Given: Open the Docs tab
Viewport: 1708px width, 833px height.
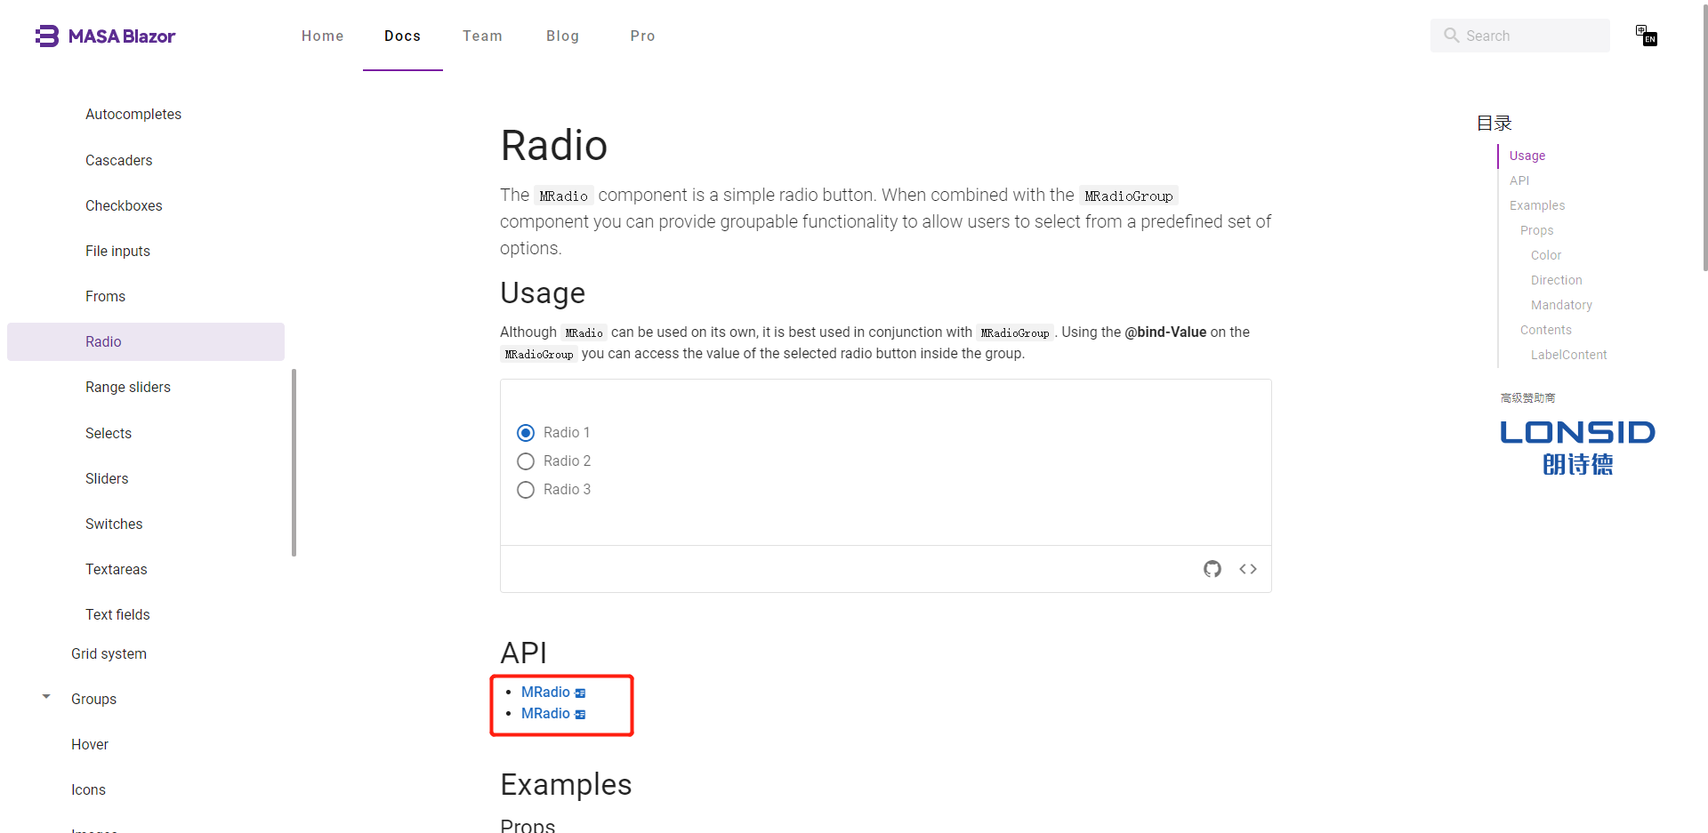Looking at the screenshot, I should (x=402, y=36).
